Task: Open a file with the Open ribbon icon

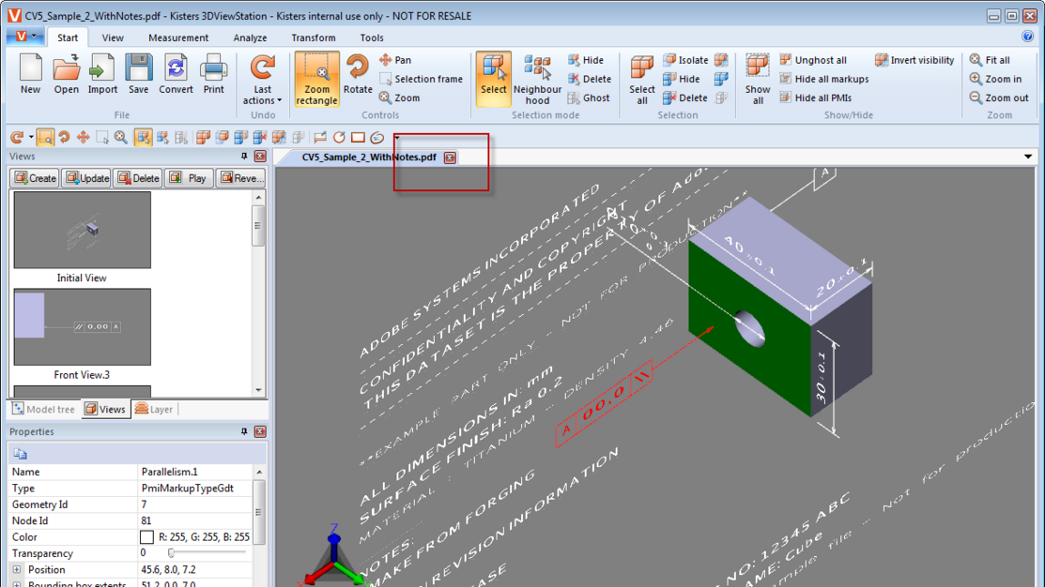Action: click(x=66, y=74)
